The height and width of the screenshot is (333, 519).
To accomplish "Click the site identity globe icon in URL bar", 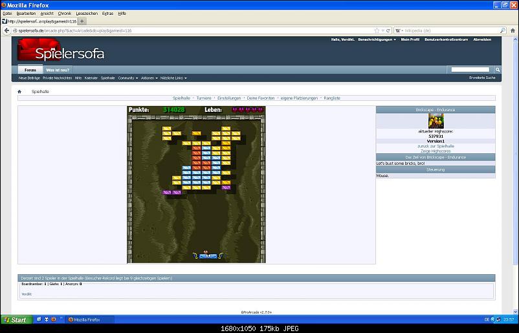I will coord(15,30).
